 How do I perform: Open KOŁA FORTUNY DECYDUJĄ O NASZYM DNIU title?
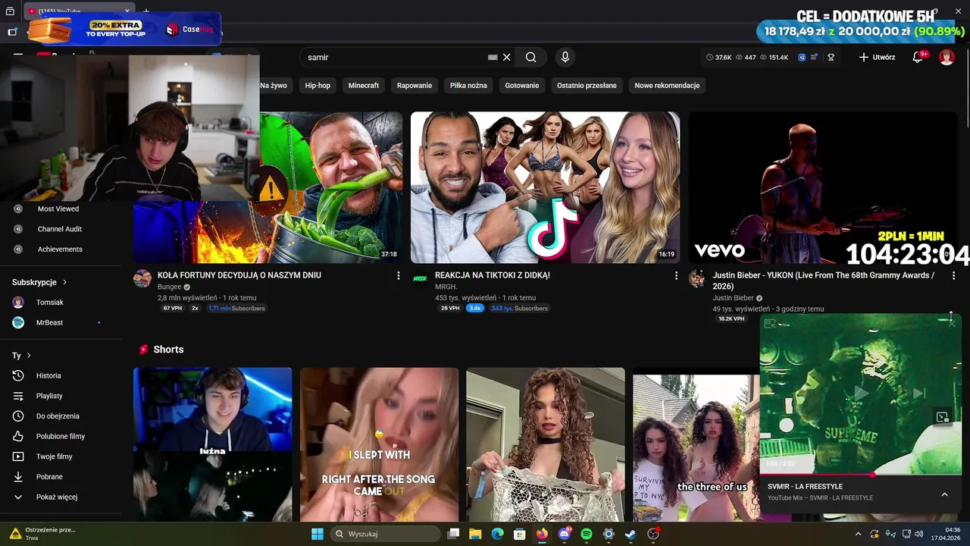(x=239, y=275)
